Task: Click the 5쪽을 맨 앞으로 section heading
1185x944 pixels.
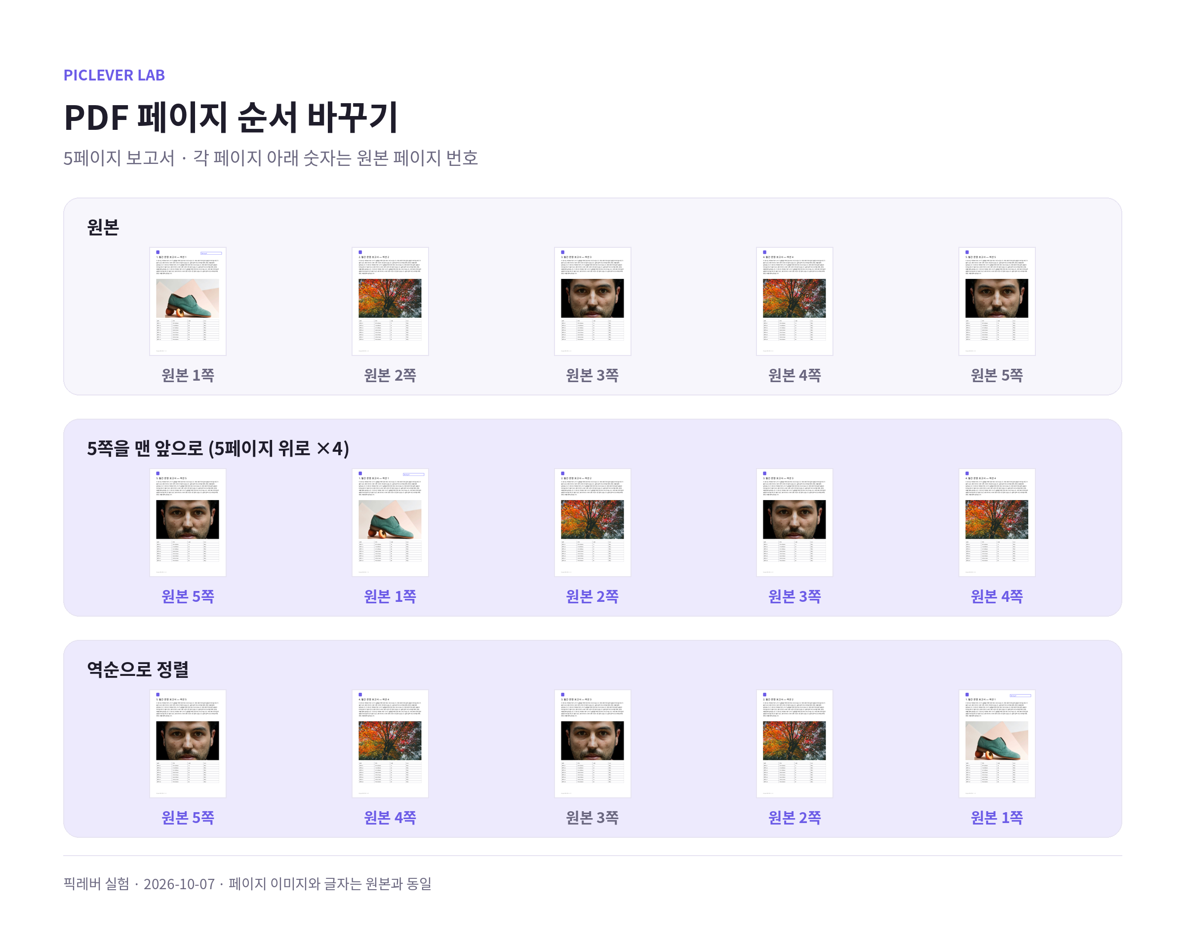Action: 218,448
